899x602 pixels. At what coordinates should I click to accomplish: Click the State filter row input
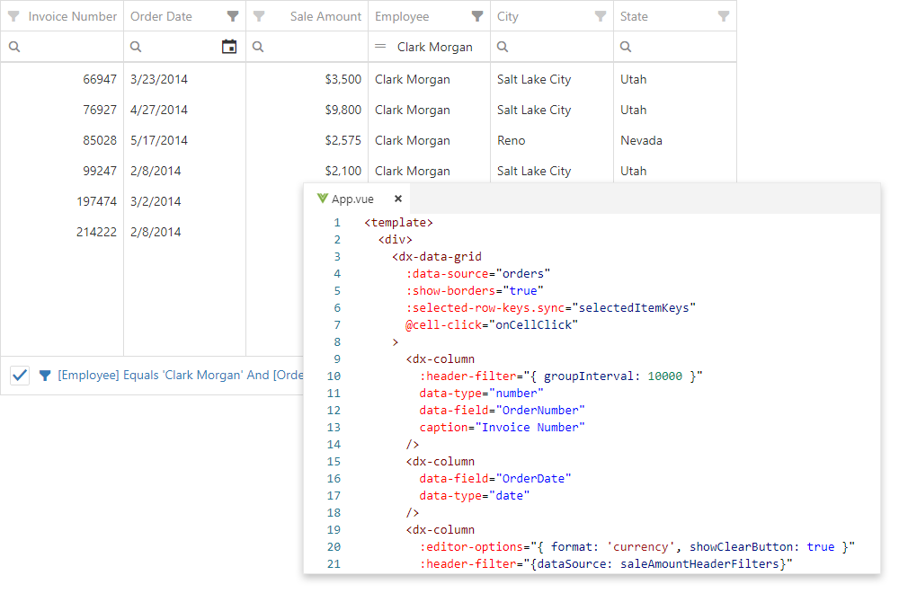(683, 47)
